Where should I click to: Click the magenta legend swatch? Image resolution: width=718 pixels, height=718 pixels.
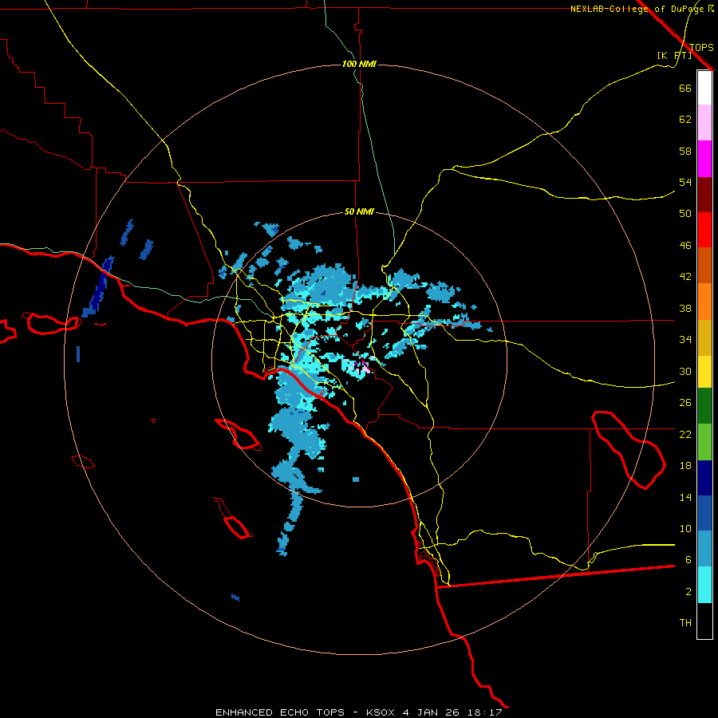pos(704,159)
